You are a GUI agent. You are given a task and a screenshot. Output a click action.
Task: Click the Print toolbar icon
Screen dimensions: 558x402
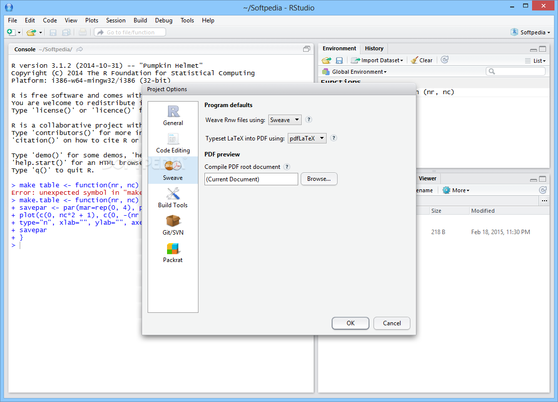(x=83, y=32)
